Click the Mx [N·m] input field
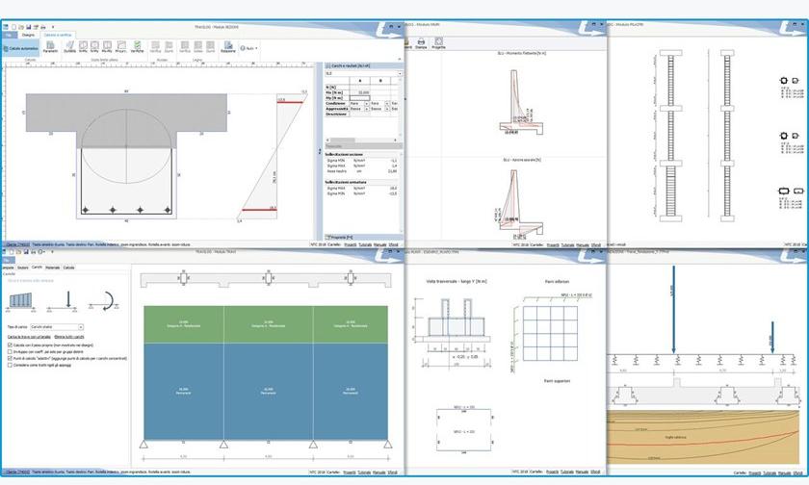809x485 pixels. (361, 91)
